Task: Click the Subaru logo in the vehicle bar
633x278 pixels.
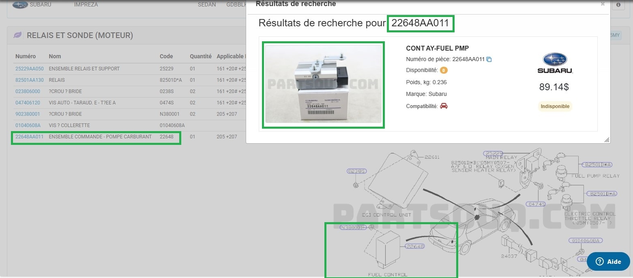Action: pos(20,5)
